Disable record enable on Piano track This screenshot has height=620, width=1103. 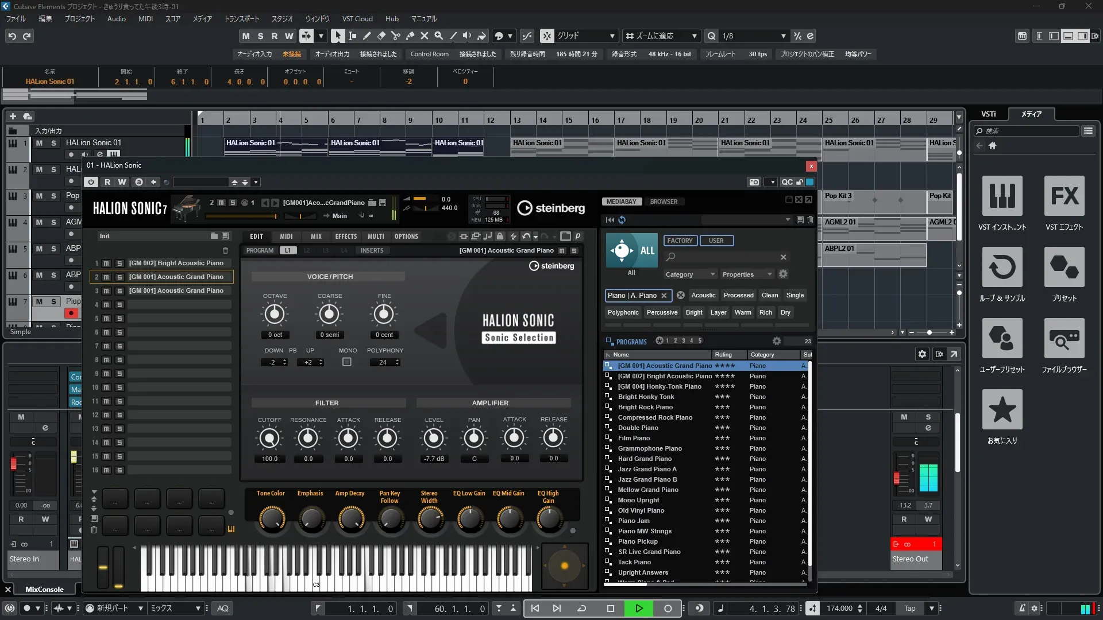(x=71, y=313)
